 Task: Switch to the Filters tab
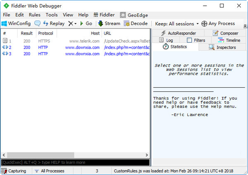click(196, 40)
